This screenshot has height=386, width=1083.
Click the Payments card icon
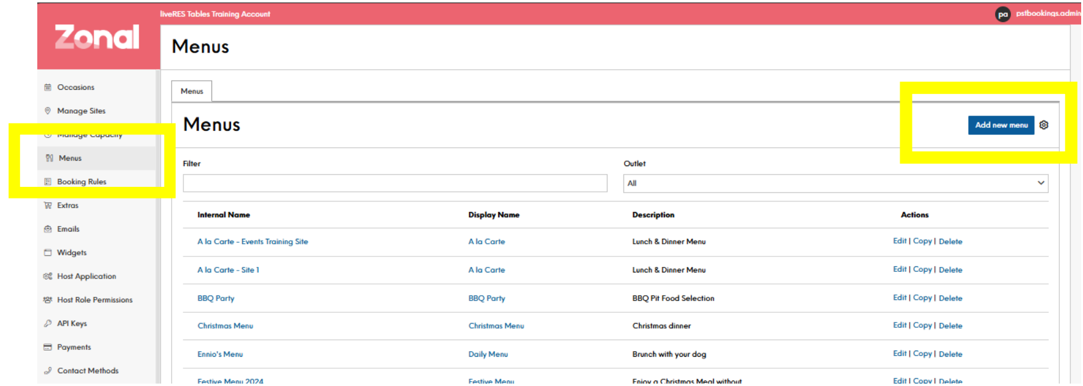[48, 348]
